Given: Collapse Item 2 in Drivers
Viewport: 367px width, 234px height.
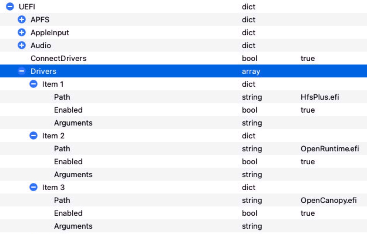Looking at the screenshot, I should [x=34, y=135].
